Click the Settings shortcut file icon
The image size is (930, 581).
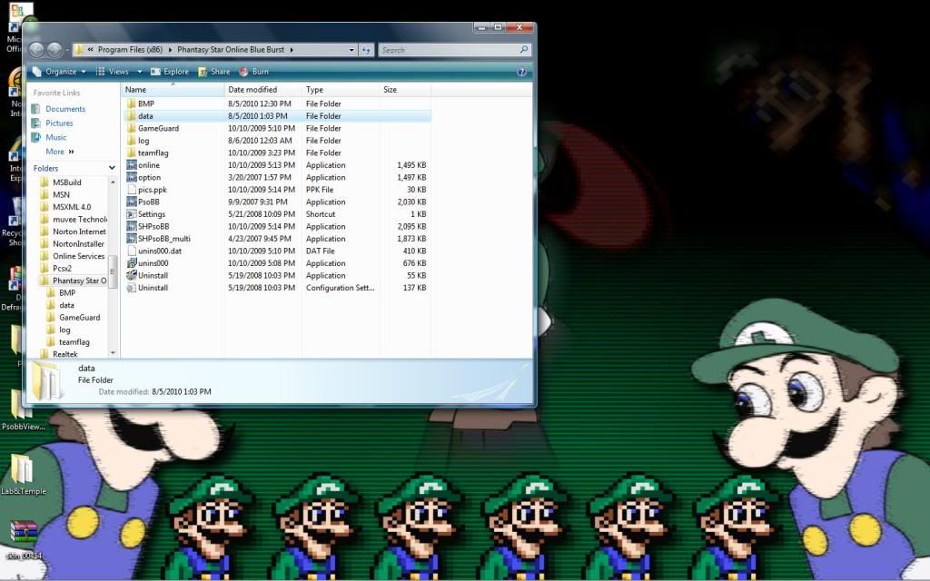click(132, 214)
